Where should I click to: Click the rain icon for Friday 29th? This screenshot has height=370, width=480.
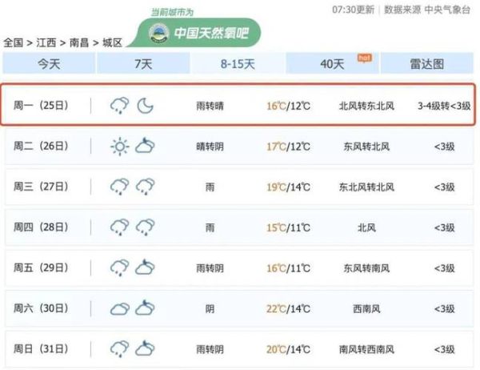[120, 267]
